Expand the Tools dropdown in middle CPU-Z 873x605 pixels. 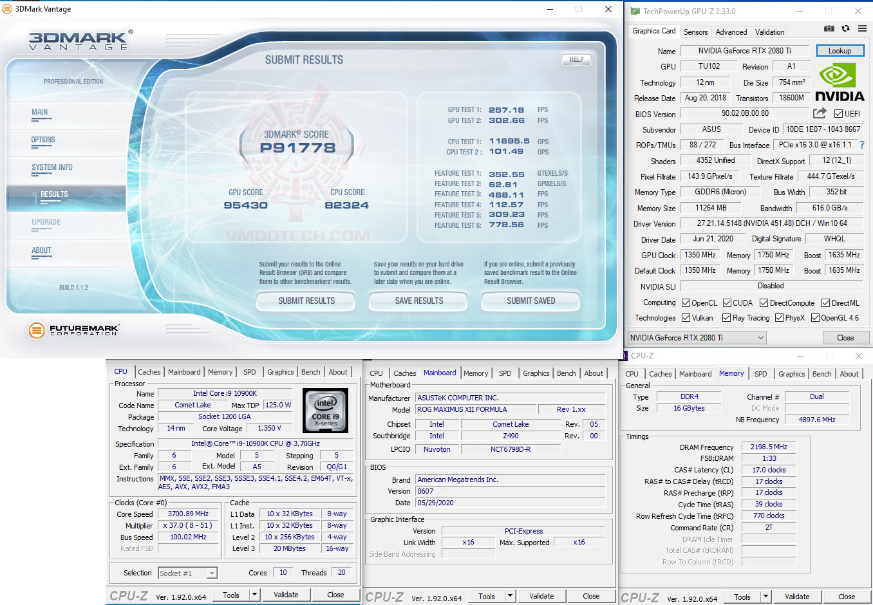pyautogui.click(x=509, y=596)
